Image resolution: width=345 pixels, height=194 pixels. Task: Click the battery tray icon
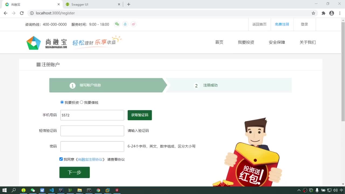323,190
